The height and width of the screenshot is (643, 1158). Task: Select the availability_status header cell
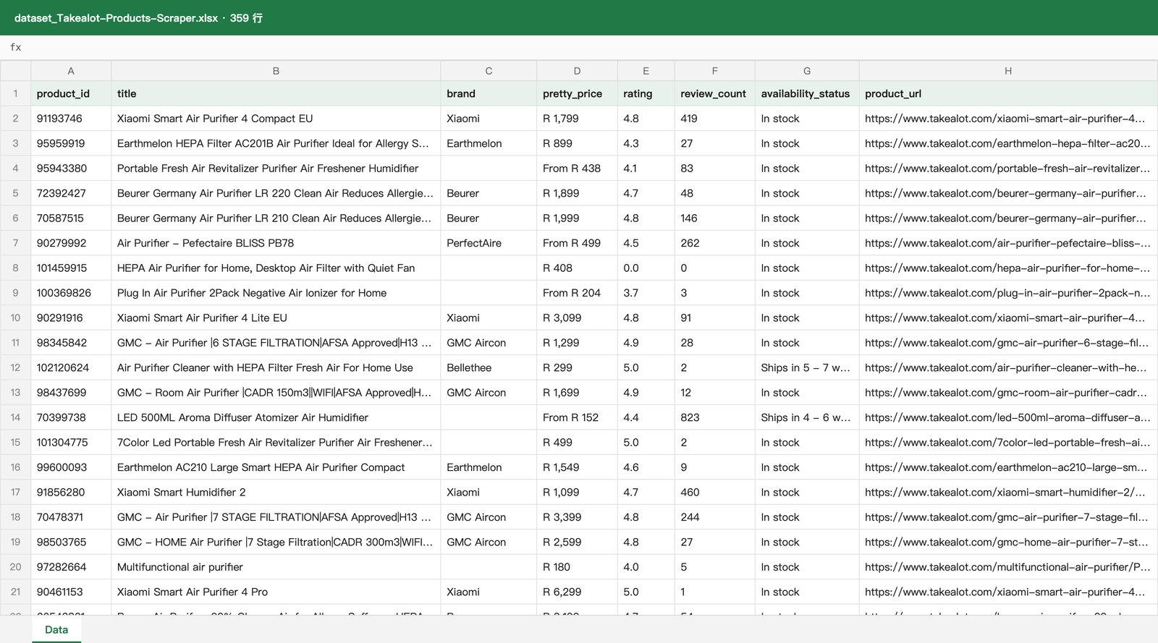point(807,93)
